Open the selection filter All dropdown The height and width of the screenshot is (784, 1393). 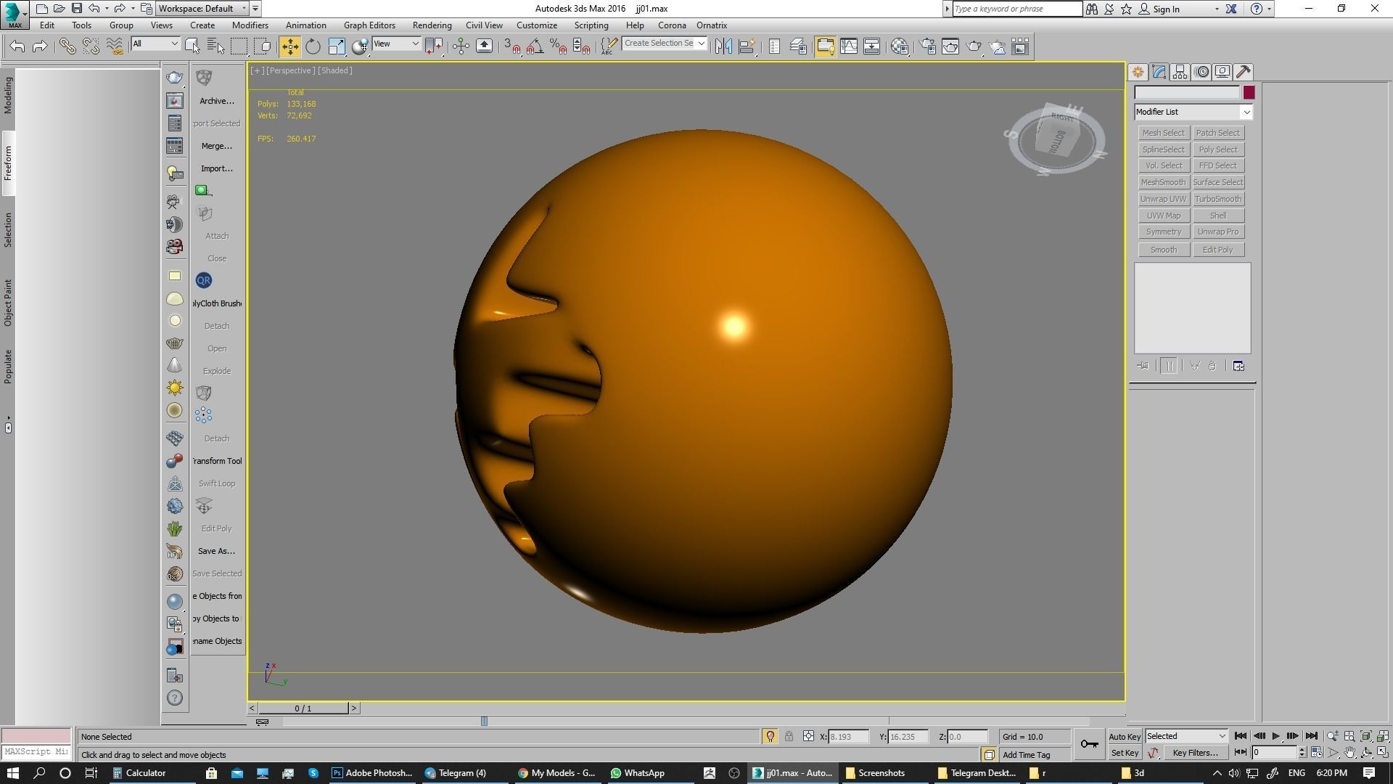point(155,44)
